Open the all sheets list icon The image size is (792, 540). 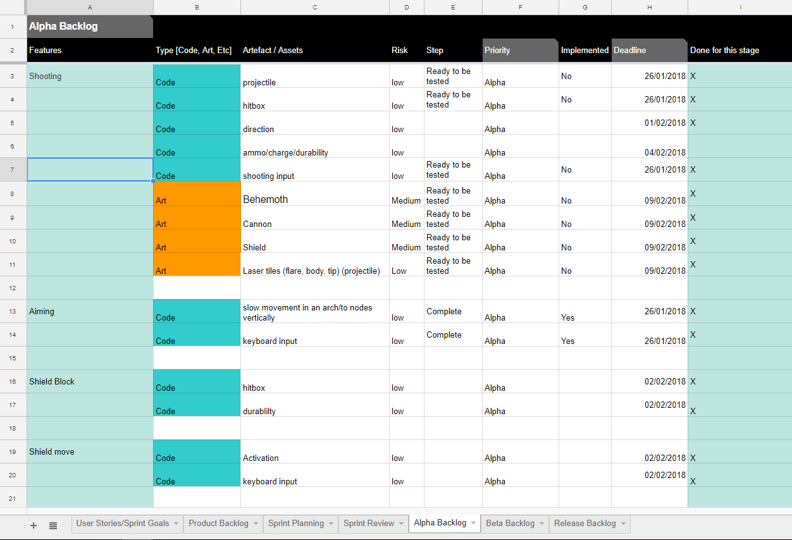[53, 525]
